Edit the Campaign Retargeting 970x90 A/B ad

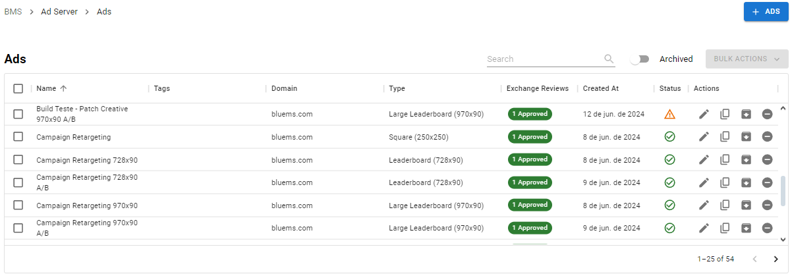tap(704, 228)
